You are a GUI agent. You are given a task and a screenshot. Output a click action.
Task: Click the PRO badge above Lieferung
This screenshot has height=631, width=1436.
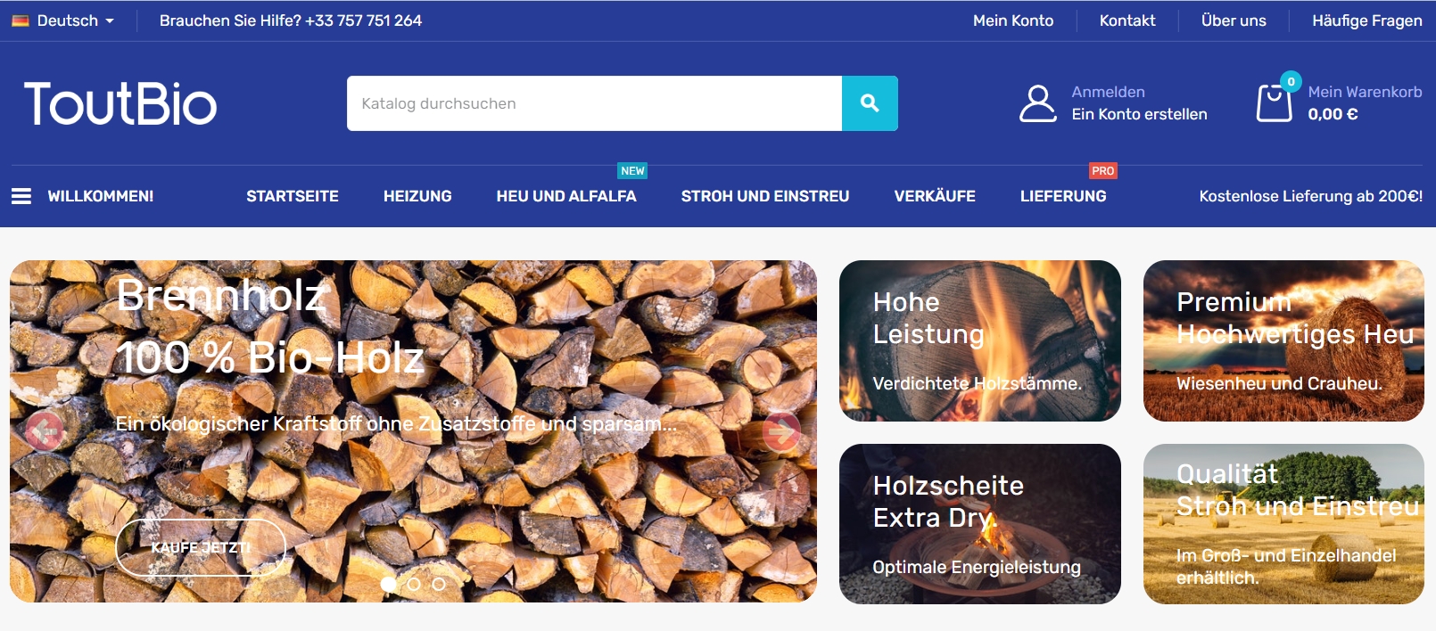pyautogui.click(x=1103, y=171)
